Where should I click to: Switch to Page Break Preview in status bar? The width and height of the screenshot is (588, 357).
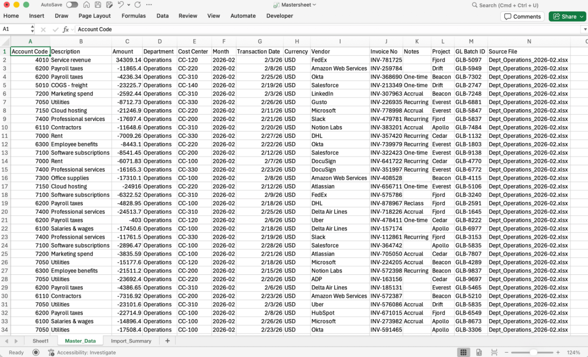(494, 352)
